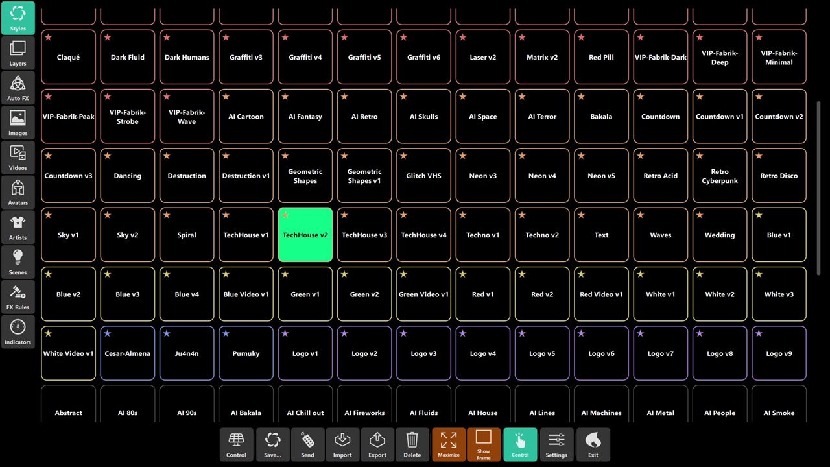The width and height of the screenshot is (830, 467).
Task: Import a style with the Import icon
Action: (x=342, y=444)
